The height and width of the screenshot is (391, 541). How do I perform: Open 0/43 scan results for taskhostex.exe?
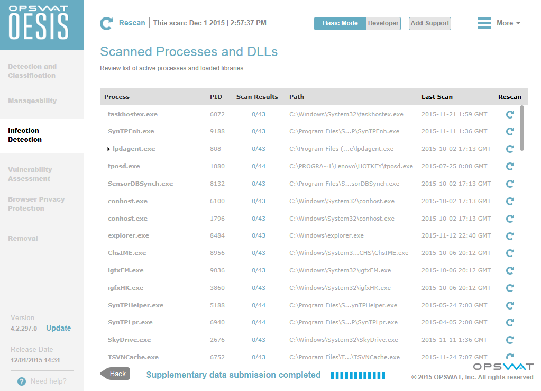point(259,114)
